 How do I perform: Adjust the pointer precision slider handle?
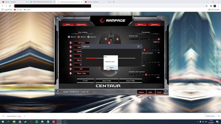[x=144, y=50]
